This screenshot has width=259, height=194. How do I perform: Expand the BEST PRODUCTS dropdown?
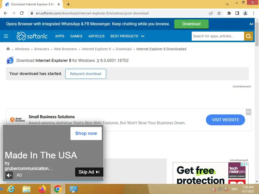pyautogui.click(x=127, y=36)
